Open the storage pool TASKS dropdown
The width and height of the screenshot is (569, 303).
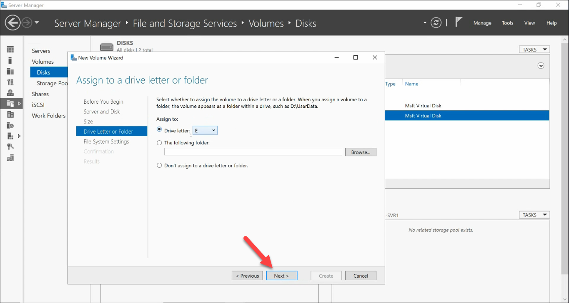[x=534, y=215]
